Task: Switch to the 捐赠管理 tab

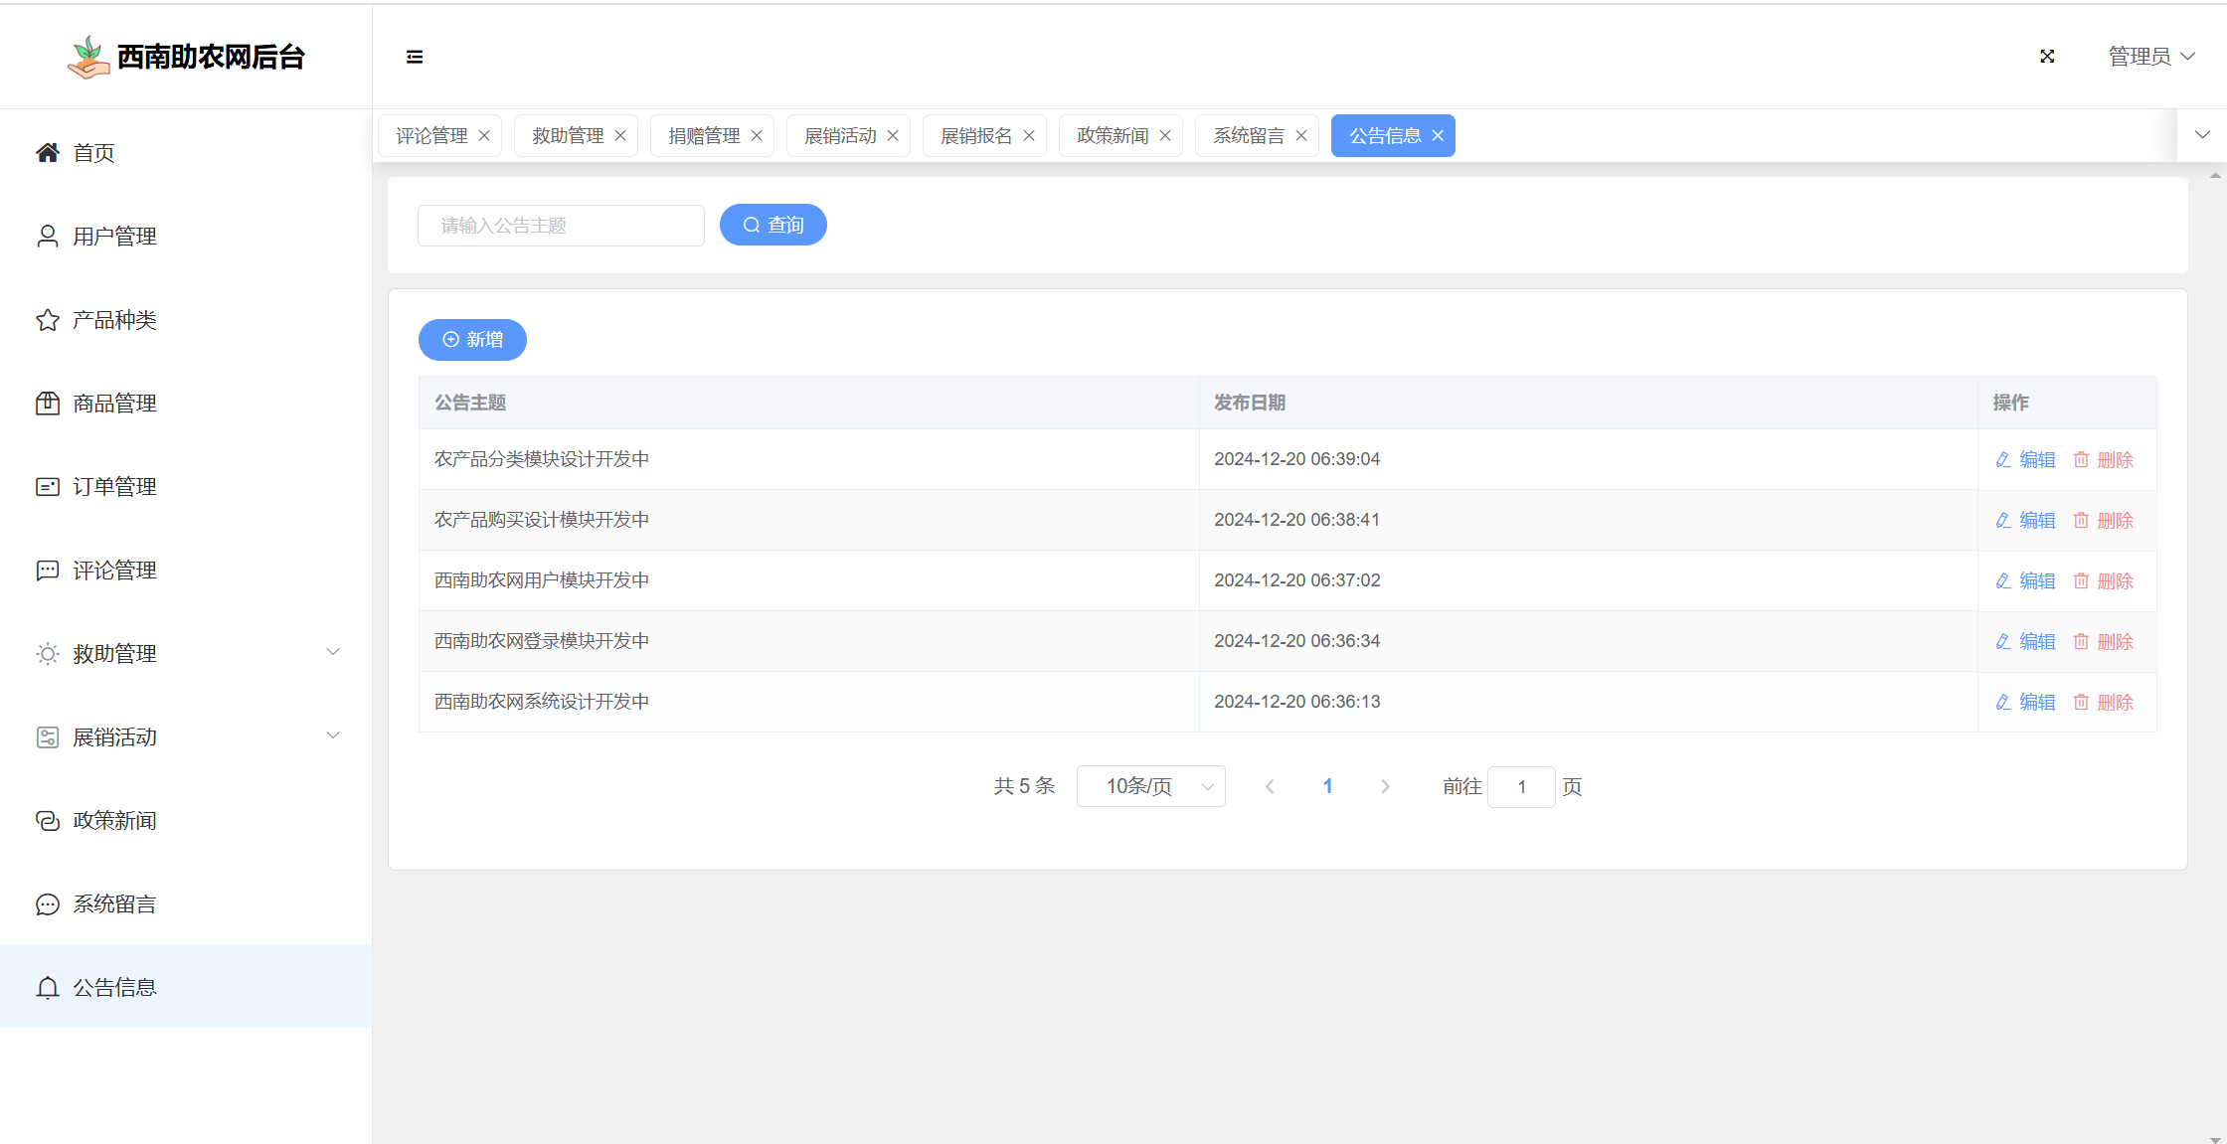Action: (704, 136)
